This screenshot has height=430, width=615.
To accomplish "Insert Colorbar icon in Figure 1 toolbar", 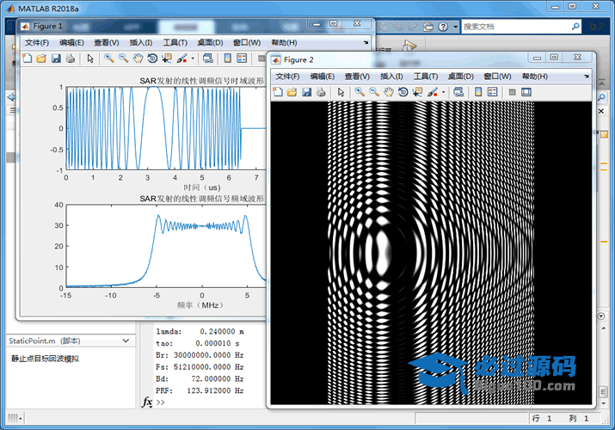I will point(227,58).
